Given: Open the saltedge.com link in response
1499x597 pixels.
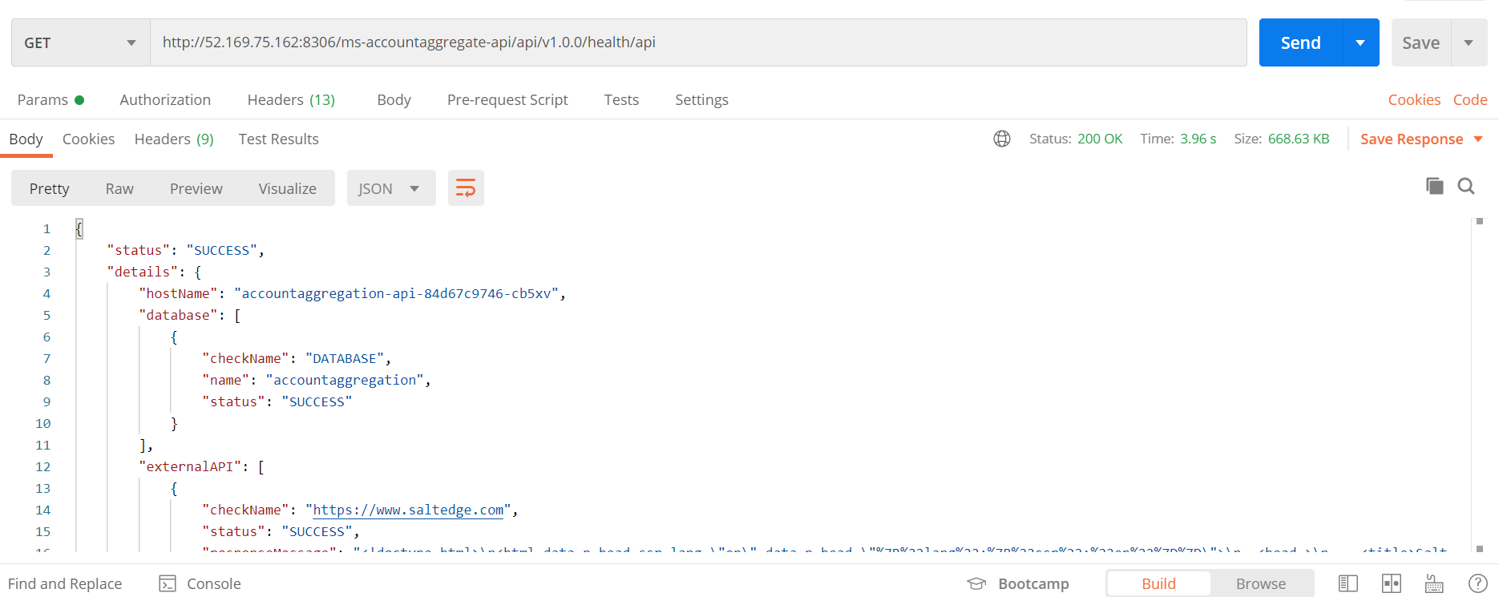Looking at the screenshot, I should [408, 510].
